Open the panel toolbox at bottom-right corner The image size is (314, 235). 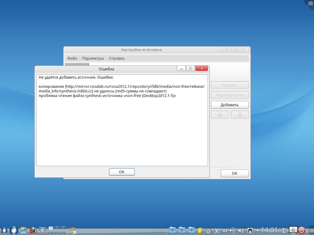coord(311,230)
